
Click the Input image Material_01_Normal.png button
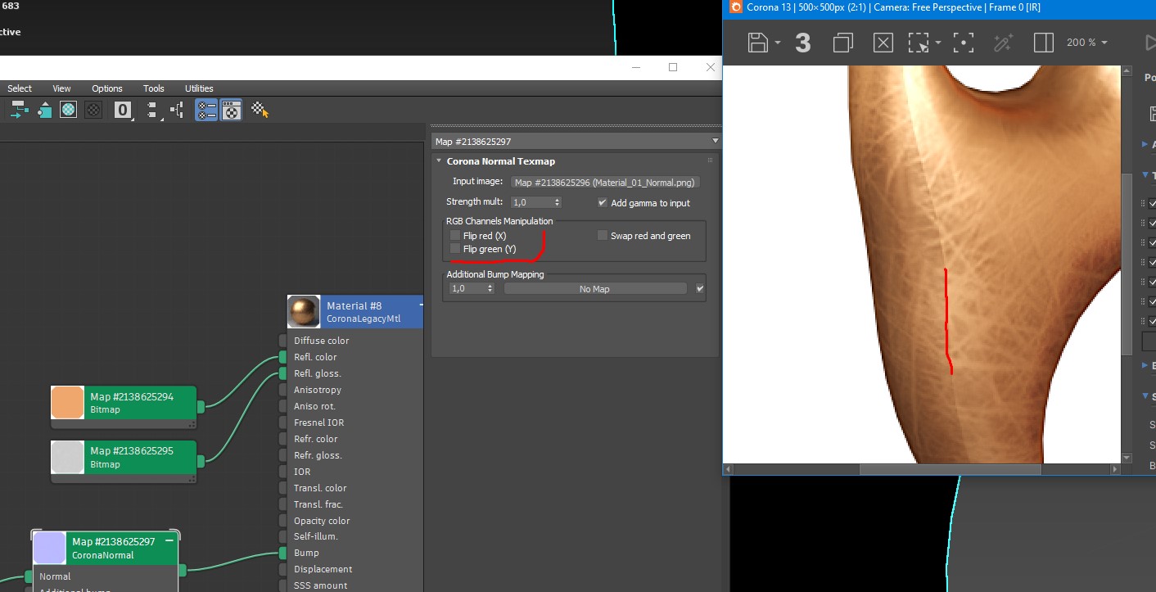(606, 182)
